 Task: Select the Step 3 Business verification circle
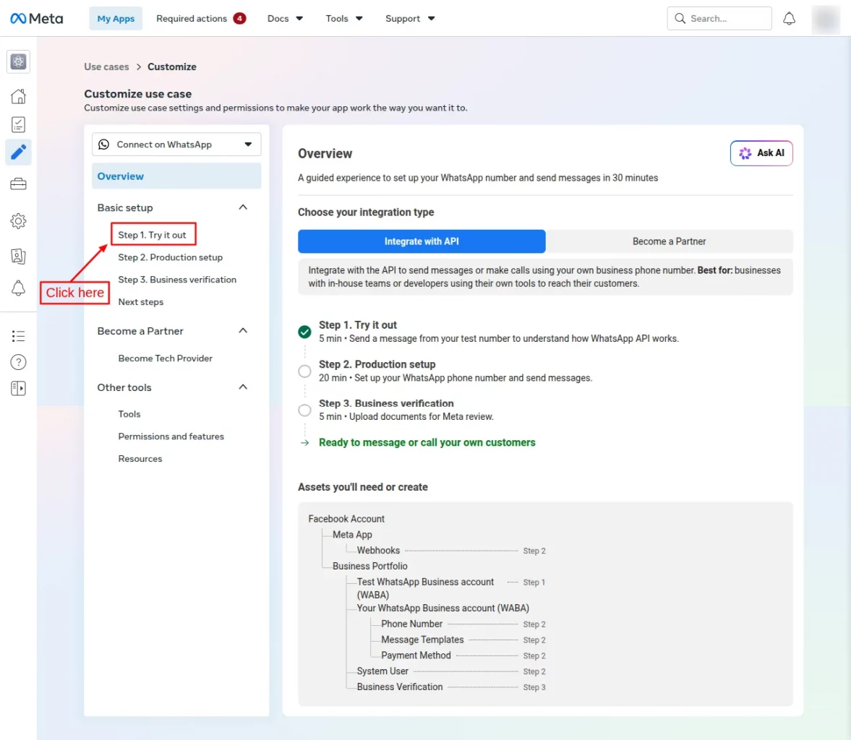(304, 410)
